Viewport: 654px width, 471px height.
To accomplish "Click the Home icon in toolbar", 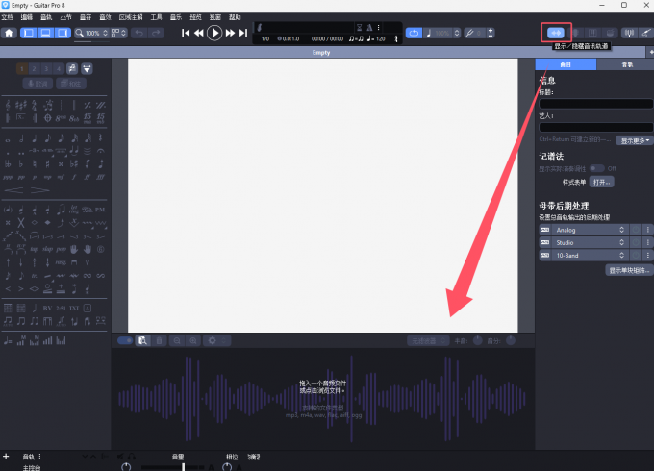I will (x=9, y=33).
